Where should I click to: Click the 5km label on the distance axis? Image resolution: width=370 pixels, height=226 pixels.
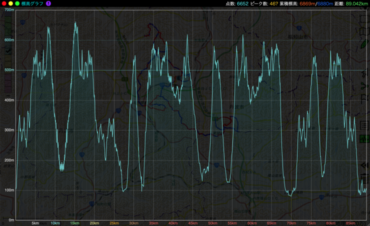35,223
